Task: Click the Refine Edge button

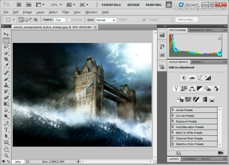Action: tap(186, 20)
